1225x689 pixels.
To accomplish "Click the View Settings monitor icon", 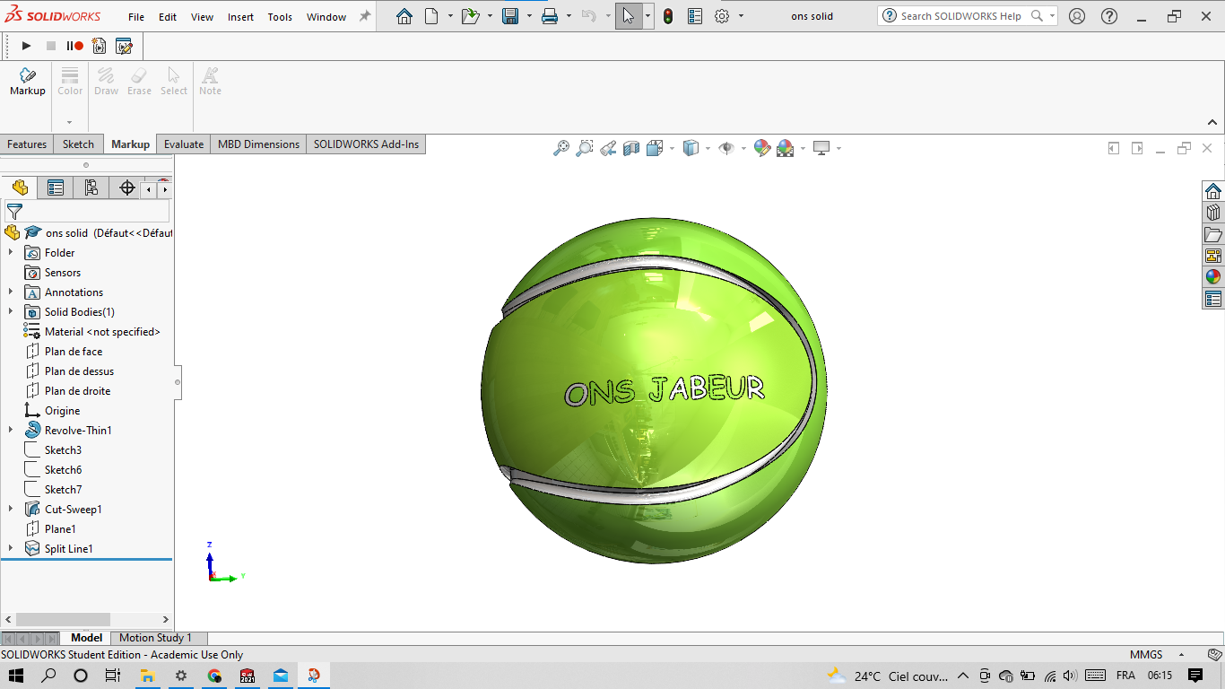I will tap(821, 148).
